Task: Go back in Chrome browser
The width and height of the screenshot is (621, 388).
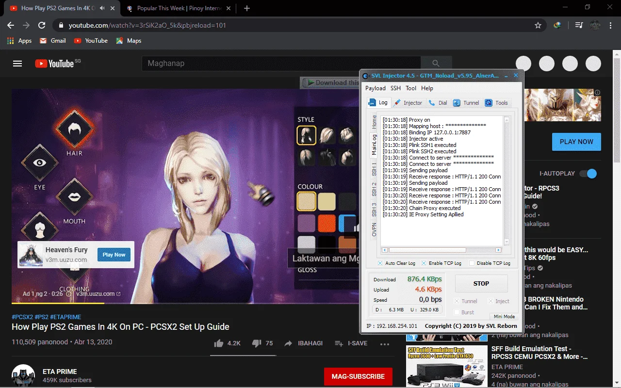Action: pyautogui.click(x=11, y=25)
